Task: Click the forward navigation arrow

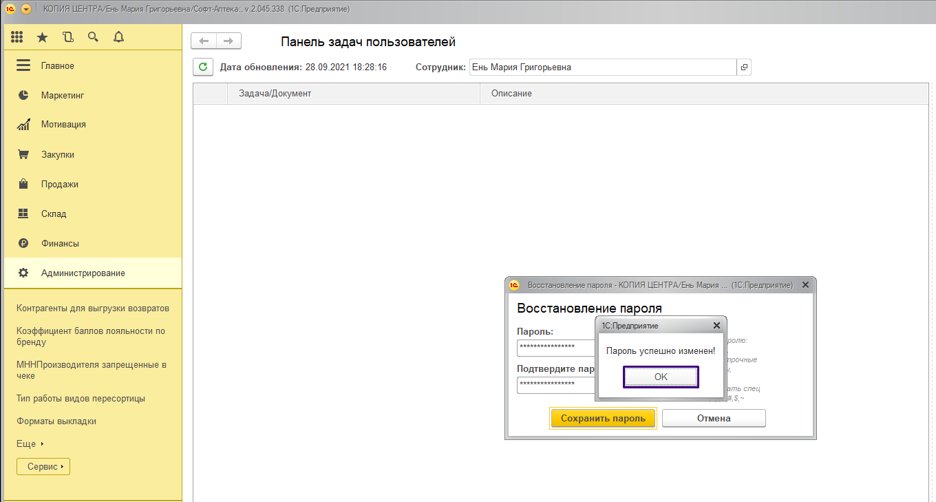Action: coord(228,41)
